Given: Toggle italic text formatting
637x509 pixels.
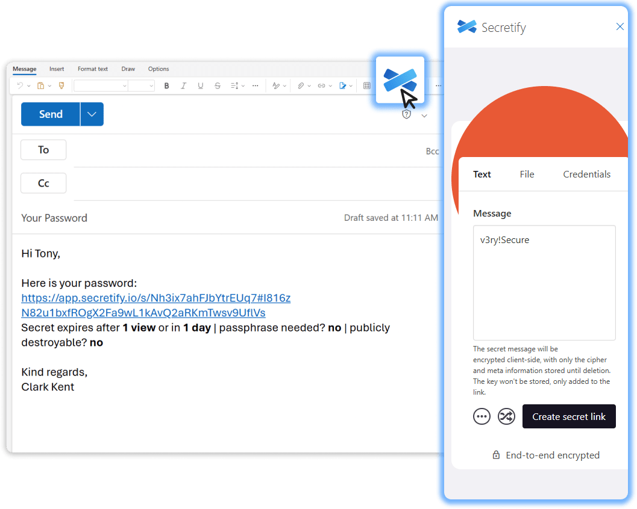Looking at the screenshot, I should 184,86.
